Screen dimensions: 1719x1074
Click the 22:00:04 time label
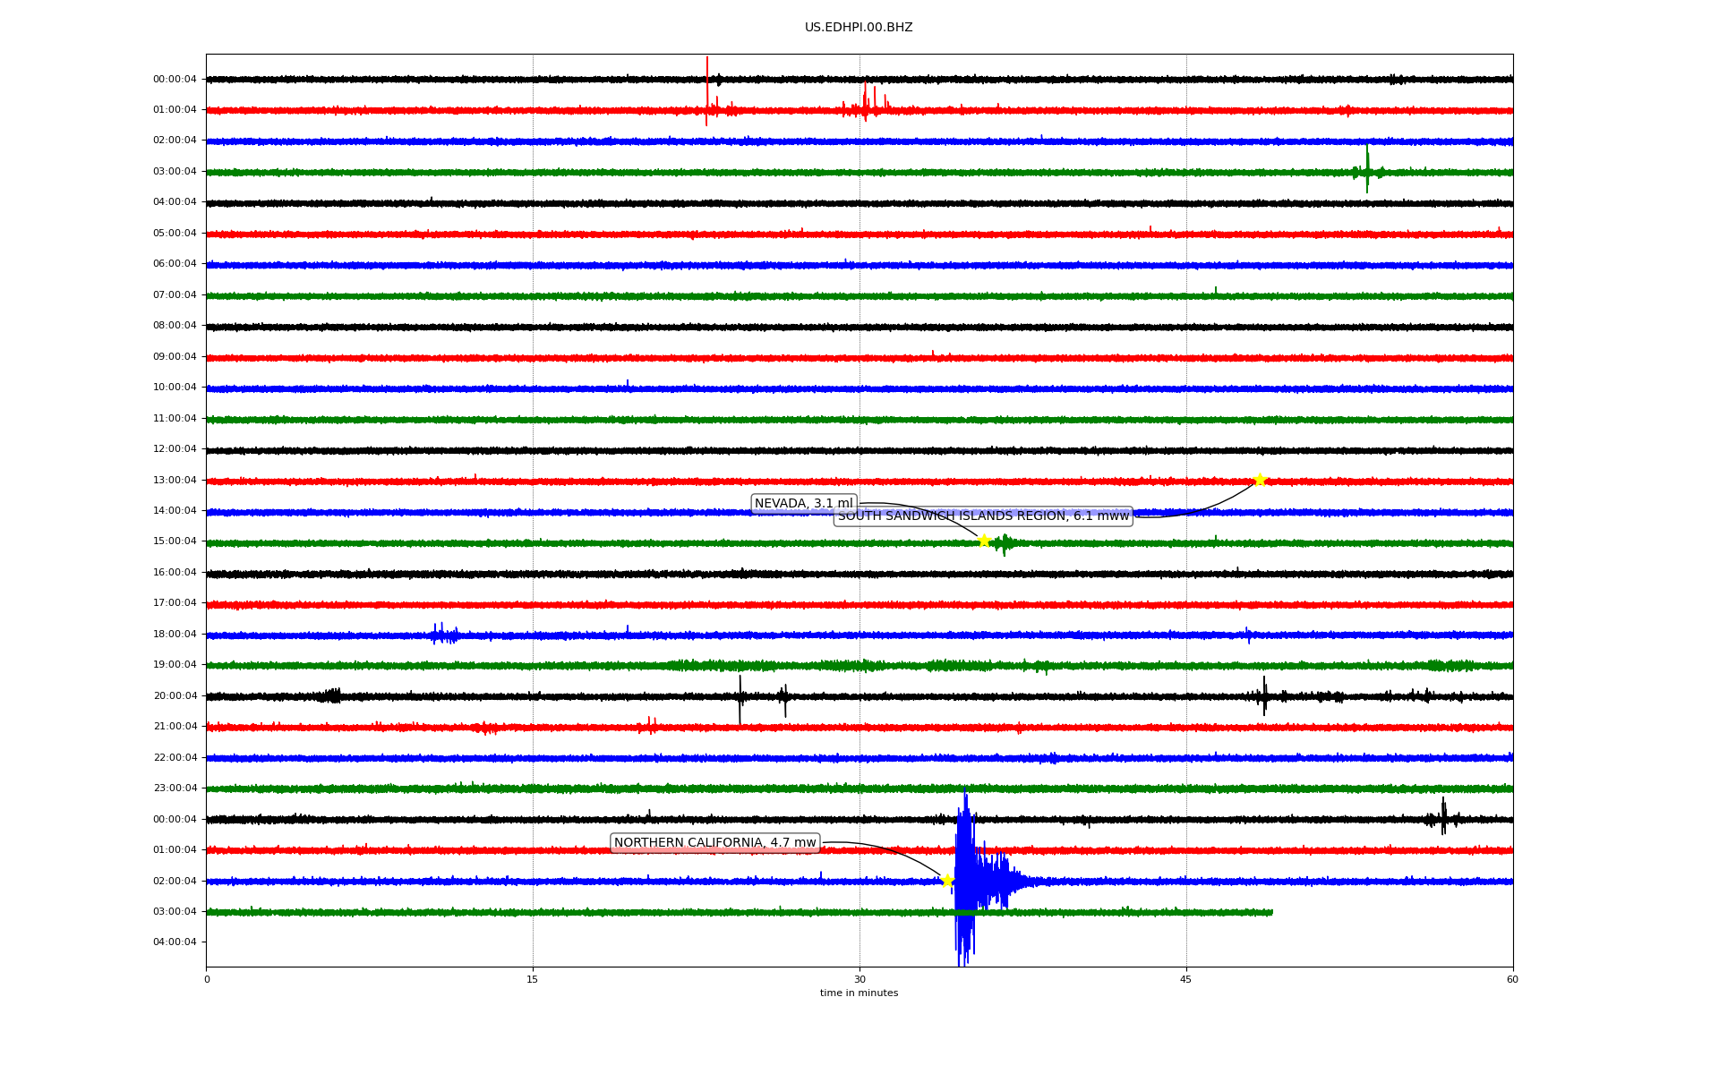point(175,758)
